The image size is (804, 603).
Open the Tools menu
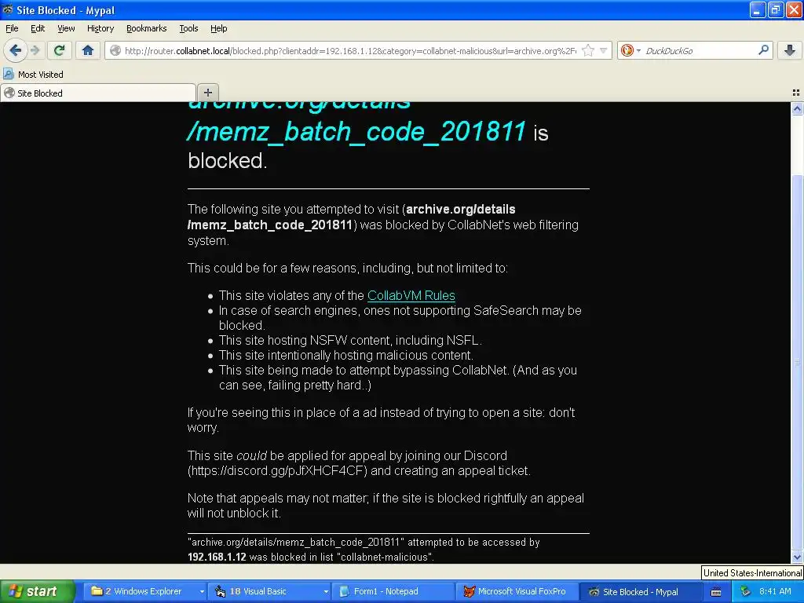pos(188,28)
